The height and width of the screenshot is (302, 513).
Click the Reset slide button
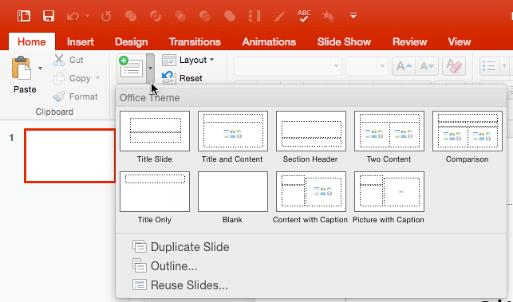coord(183,78)
